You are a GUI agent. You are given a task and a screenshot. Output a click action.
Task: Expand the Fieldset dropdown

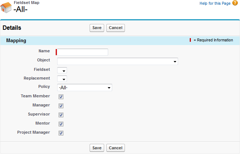[x=62, y=70]
